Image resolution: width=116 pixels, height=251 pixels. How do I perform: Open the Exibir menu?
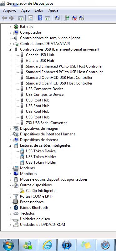[x=39, y=10]
